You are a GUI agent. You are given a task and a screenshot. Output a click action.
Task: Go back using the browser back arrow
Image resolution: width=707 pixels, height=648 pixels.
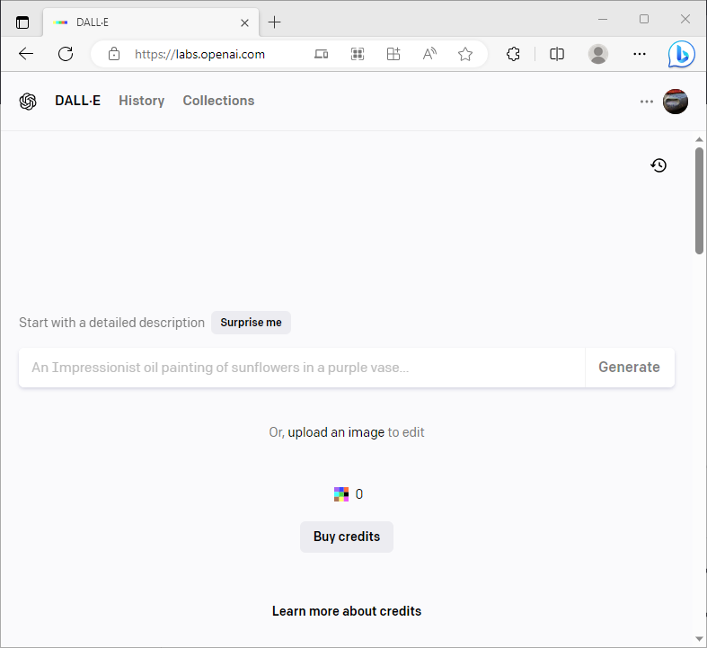tap(26, 54)
